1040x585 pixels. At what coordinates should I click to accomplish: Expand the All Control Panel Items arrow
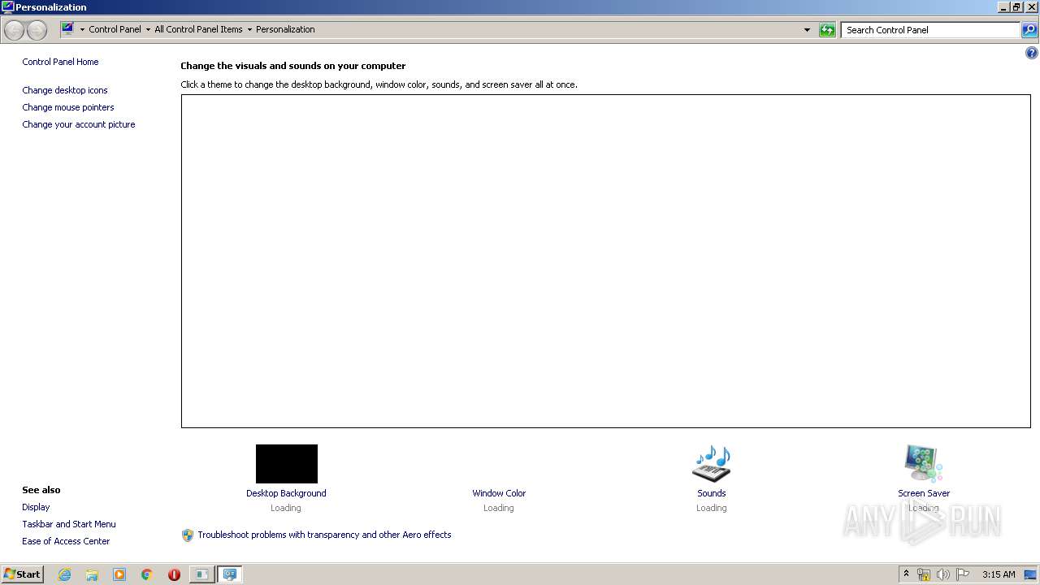pos(249,29)
